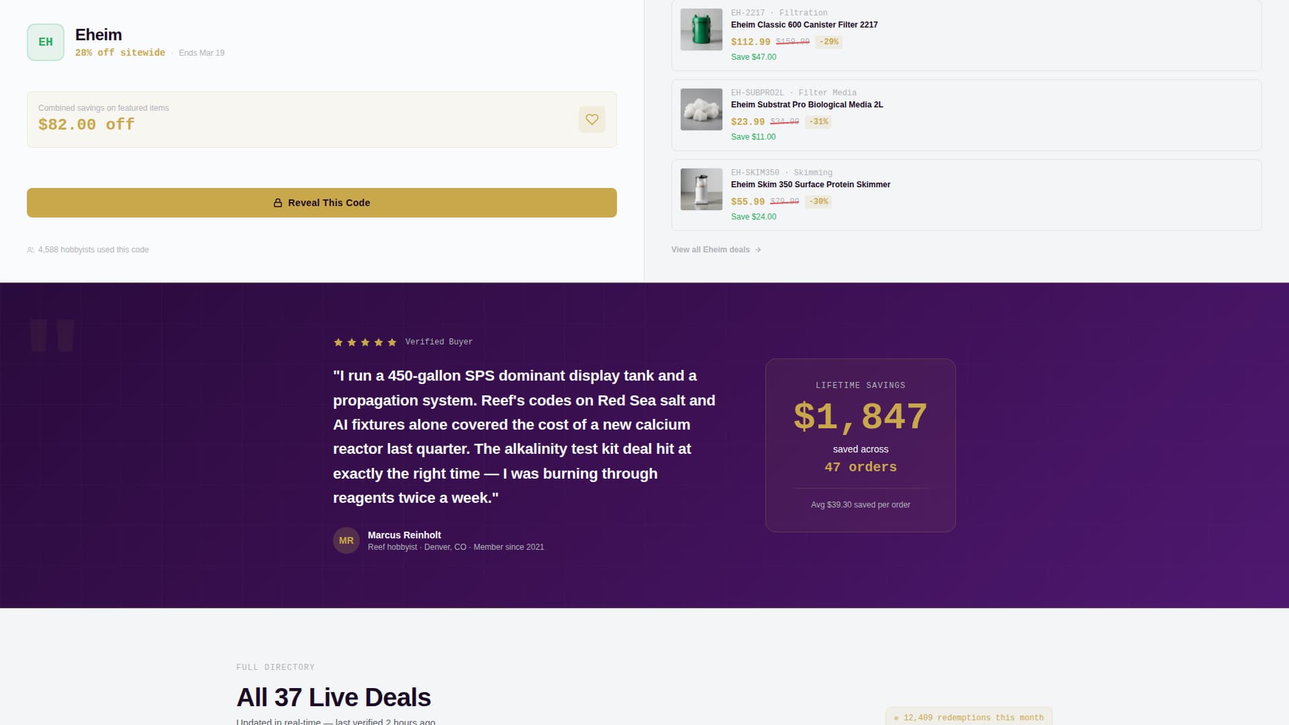
Task: Click the Verified Buyer label
Action: [x=439, y=342]
